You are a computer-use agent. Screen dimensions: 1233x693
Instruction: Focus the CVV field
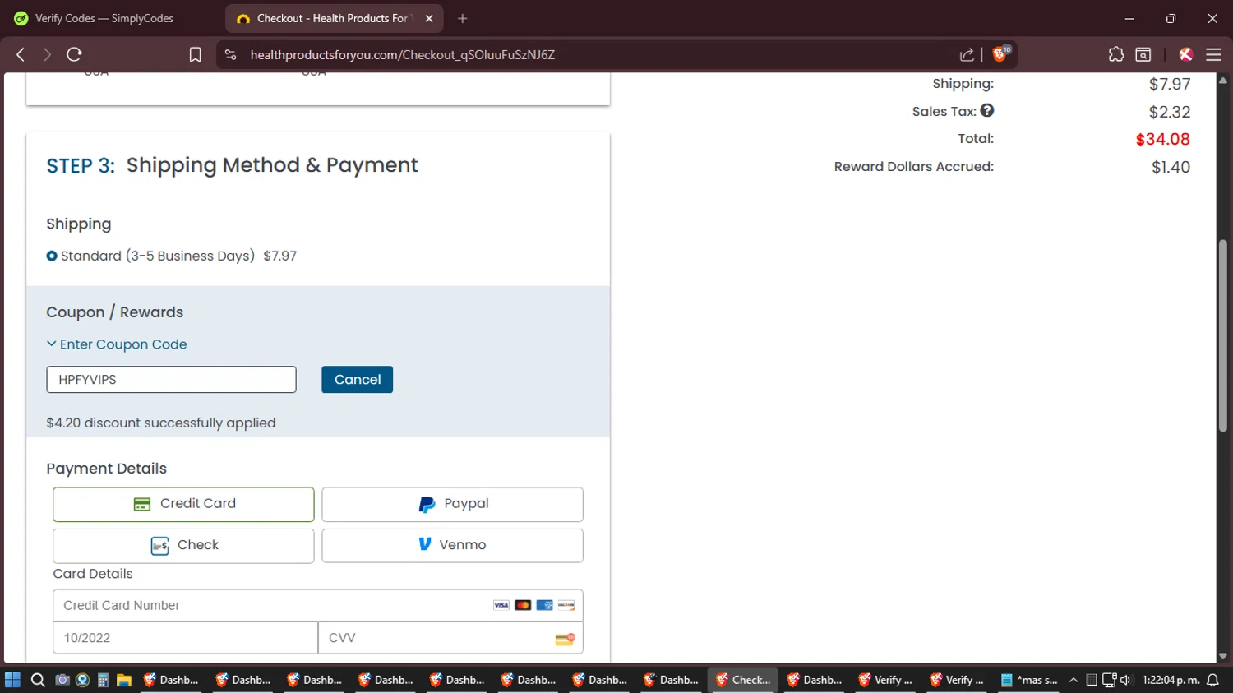[450, 638]
